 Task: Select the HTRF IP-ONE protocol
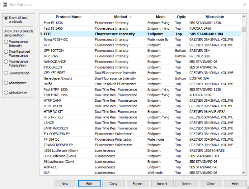pos(54,106)
